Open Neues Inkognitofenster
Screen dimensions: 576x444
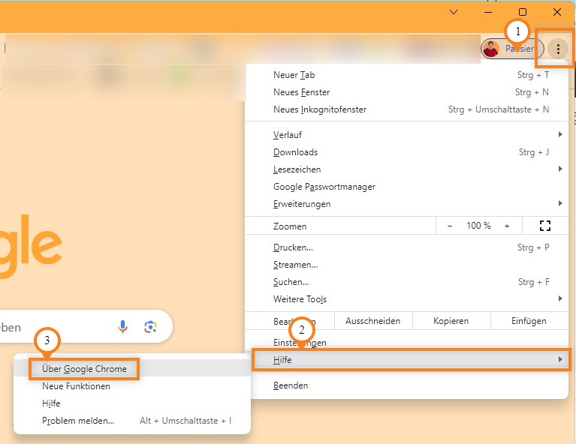point(406,109)
